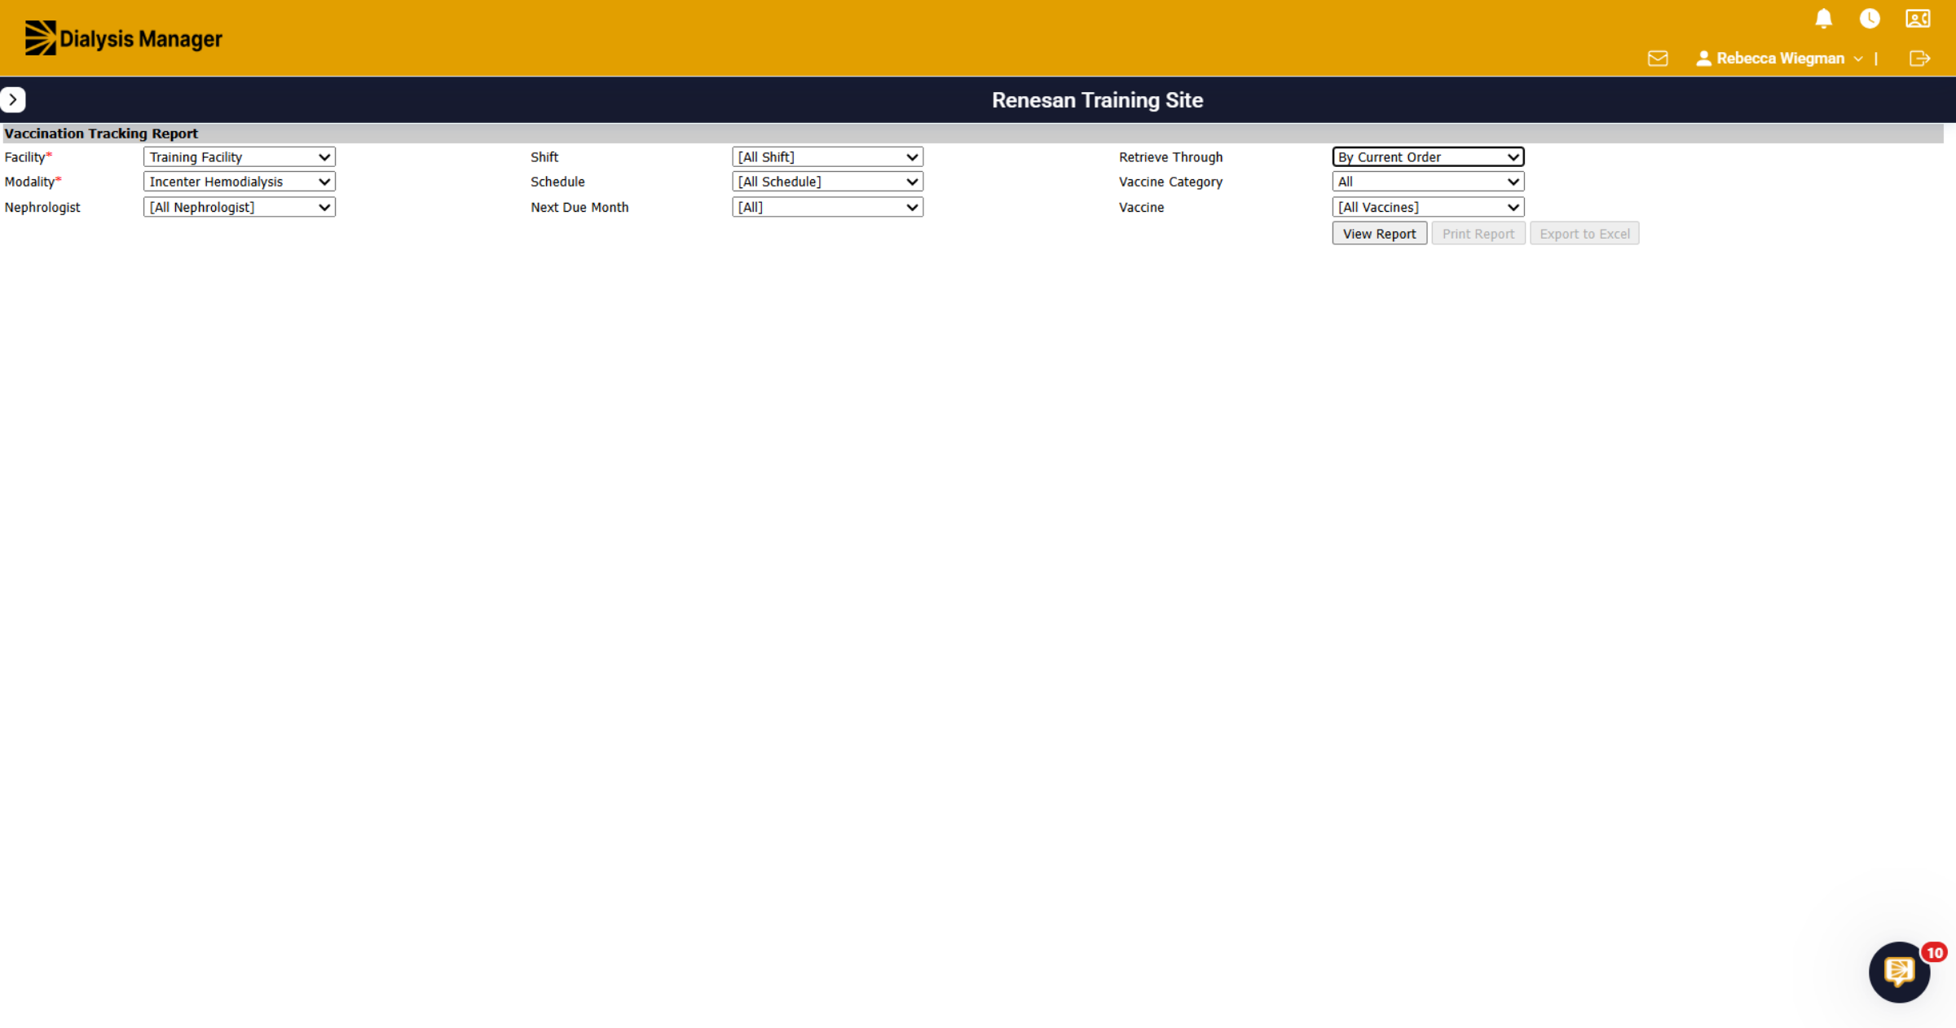Open the Schedule dropdown
This screenshot has height=1028, width=1956.
click(828, 182)
